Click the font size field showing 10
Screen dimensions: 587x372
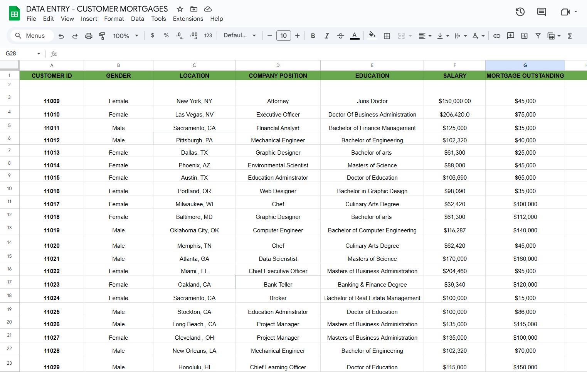click(x=284, y=36)
